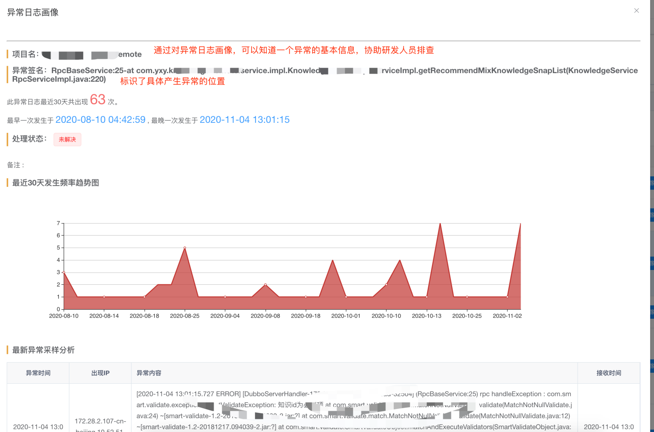
Task: Select the 异常时间 column header
Action: [x=38, y=373]
